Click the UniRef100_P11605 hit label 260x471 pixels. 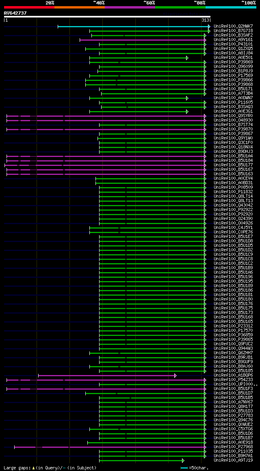pos(233,102)
